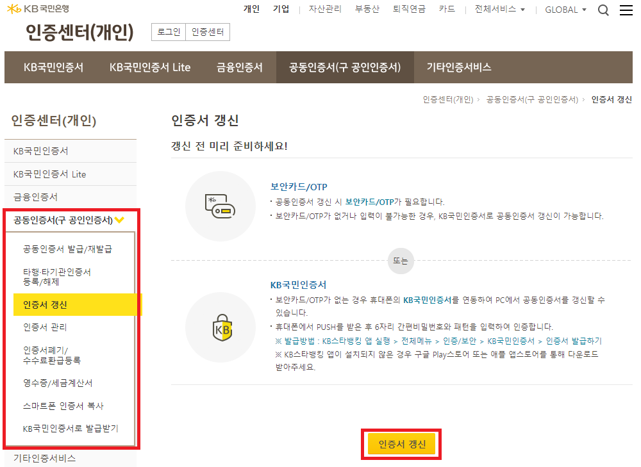Open 퇴직연금 in the top menu
The image size is (641, 467).
coord(409,9)
